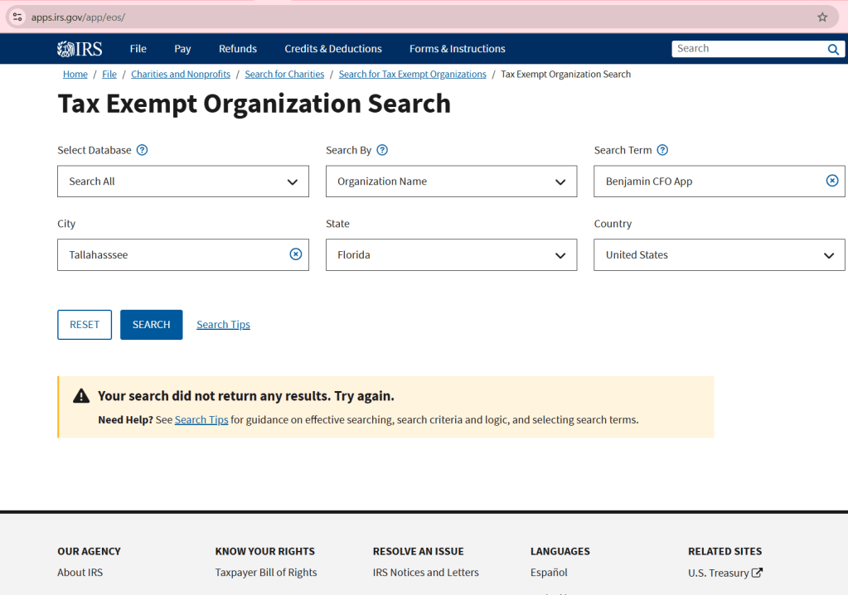
Task: Click the magnifier icon in site search
Action: (833, 50)
